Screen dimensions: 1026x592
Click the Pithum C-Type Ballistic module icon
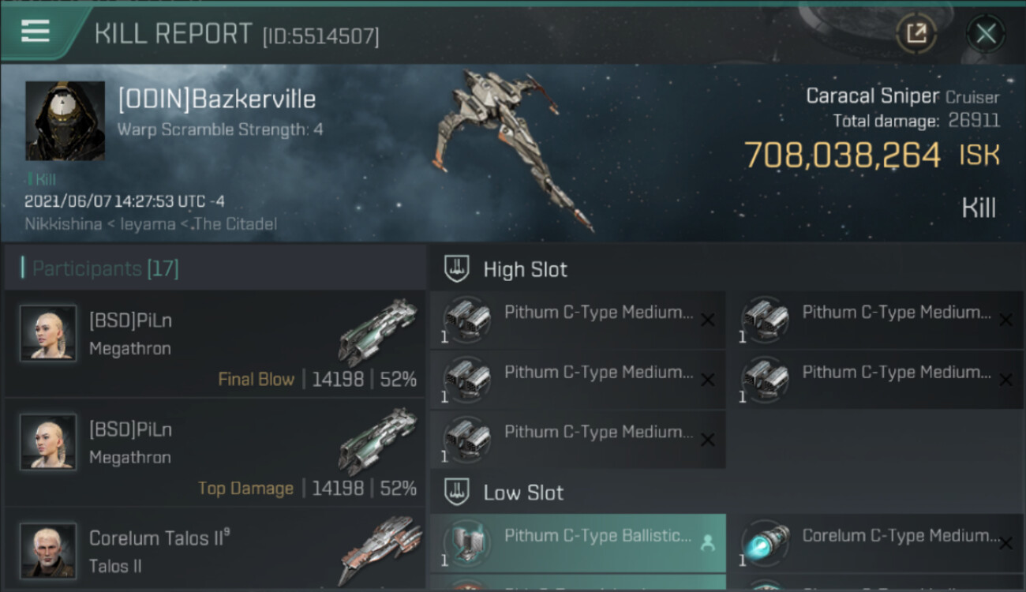466,543
